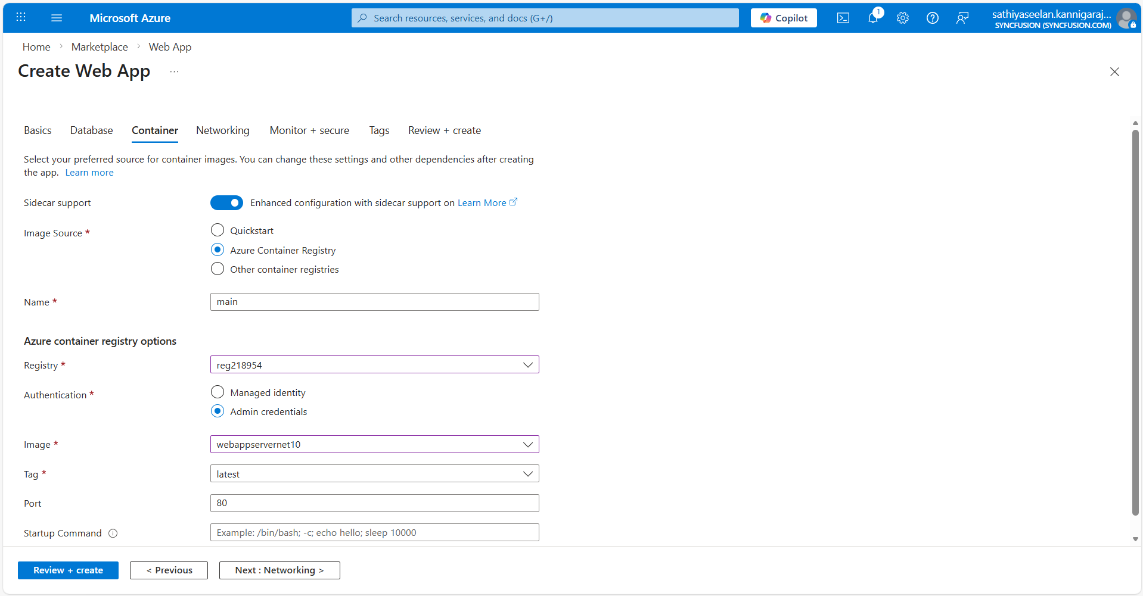The image size is (1143, 596).
Task: Open the notifications bell
Action: pyautogui.click(x=873, y=18)
